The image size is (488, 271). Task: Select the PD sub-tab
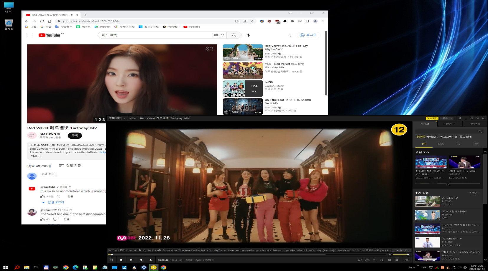coord(458,144)
